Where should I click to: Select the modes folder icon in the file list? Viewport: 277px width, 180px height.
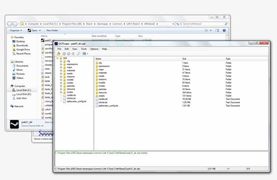tap(97, 86)
